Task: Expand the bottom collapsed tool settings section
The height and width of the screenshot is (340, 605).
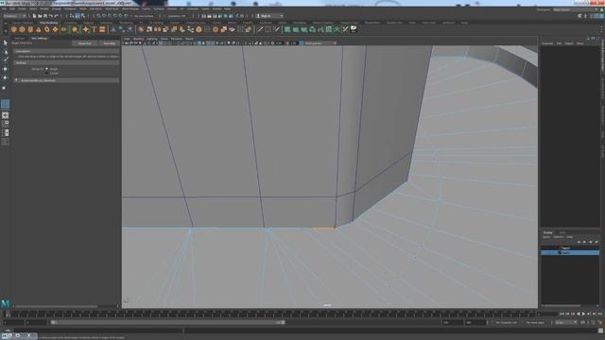Action: tap(66, 80)
